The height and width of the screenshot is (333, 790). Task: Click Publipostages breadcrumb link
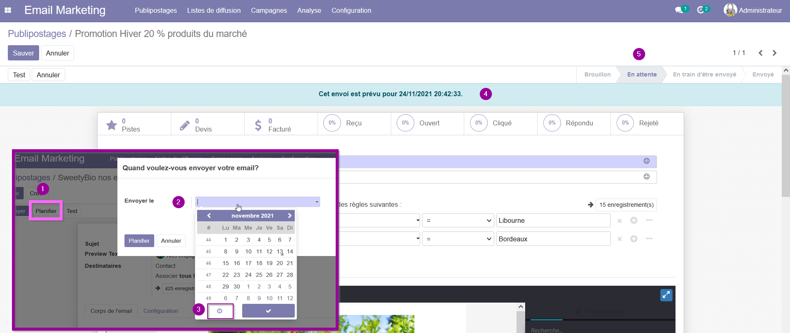(x=37, y=34)
